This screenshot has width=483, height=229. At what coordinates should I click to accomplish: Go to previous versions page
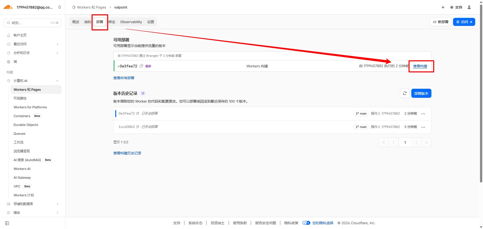point(394,142)
